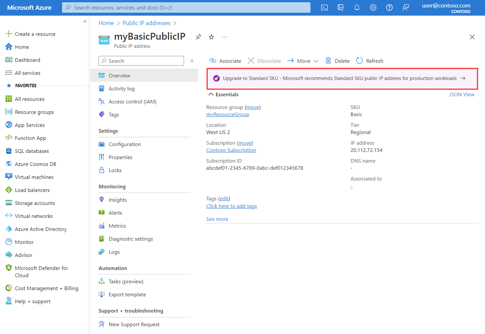Pin myBasicPublicIP to dashboard
The image size is (485, 334).
tap(198, 37)
